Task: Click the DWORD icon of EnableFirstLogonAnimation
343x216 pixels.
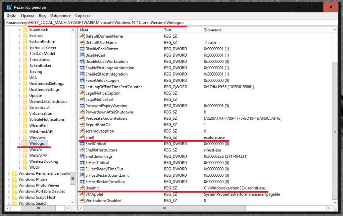Action: (82, 68)
